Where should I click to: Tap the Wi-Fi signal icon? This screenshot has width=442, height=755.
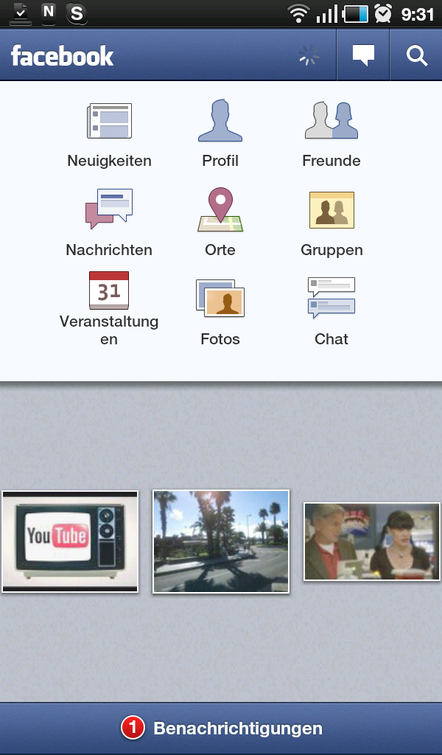click(298, 13)
